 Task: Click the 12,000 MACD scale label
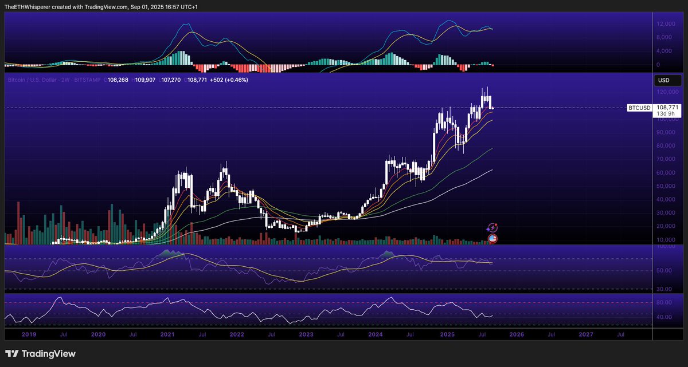[667, 24]
